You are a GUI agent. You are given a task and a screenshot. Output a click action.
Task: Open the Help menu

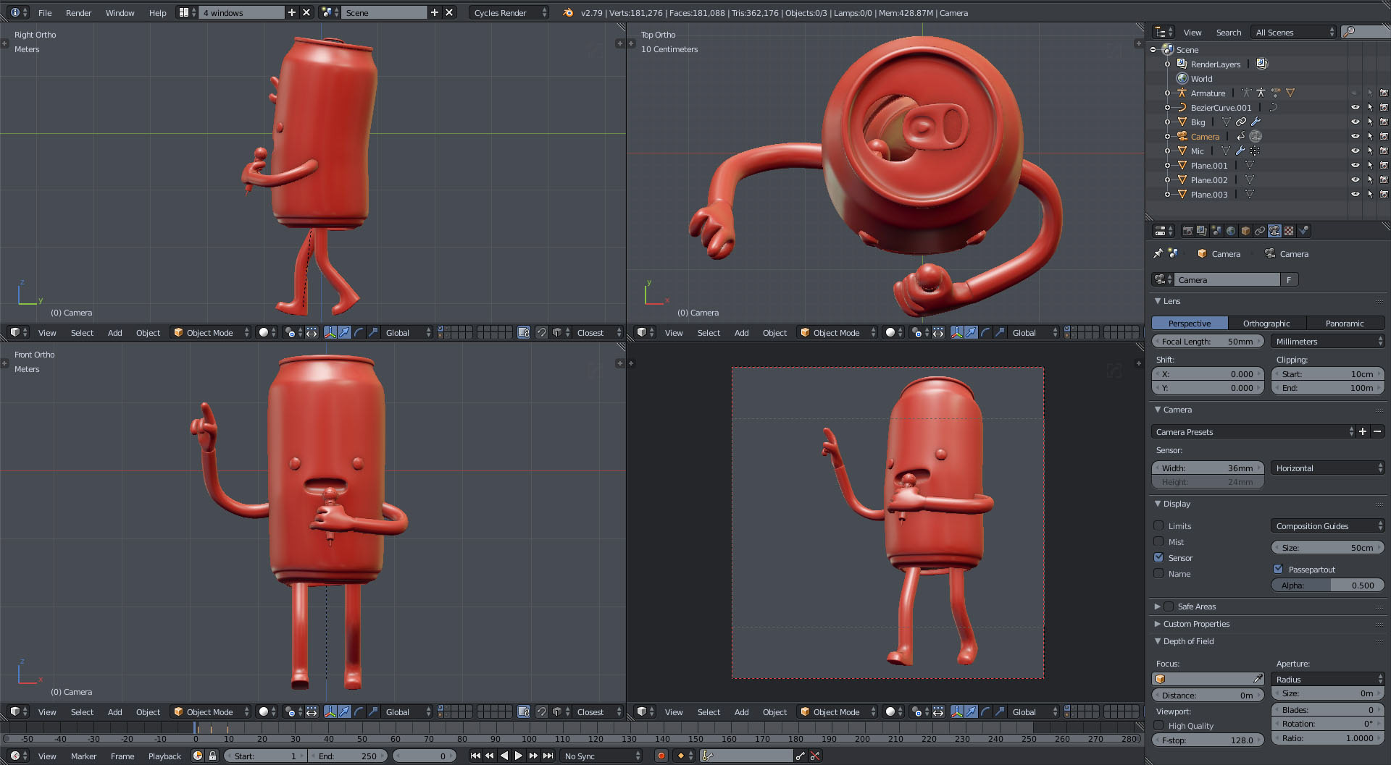click(157, 12)
